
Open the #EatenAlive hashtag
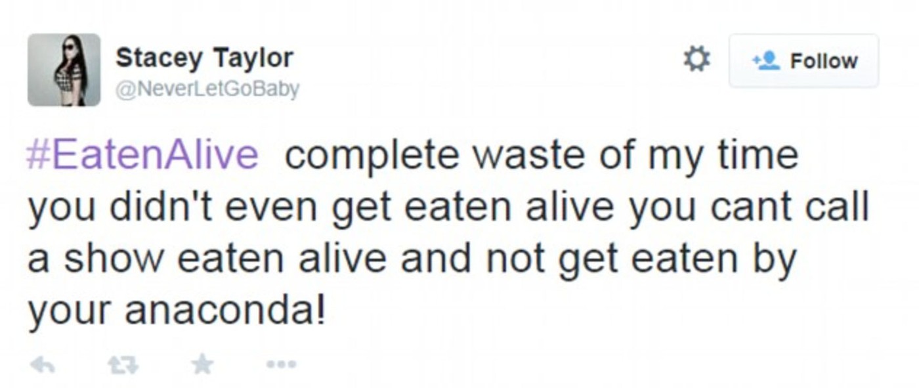point(142,156)
